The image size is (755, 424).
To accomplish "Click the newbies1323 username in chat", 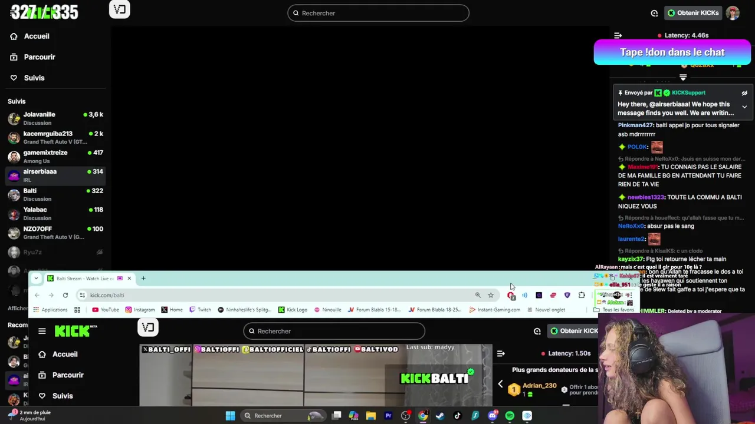I will 646,197.
